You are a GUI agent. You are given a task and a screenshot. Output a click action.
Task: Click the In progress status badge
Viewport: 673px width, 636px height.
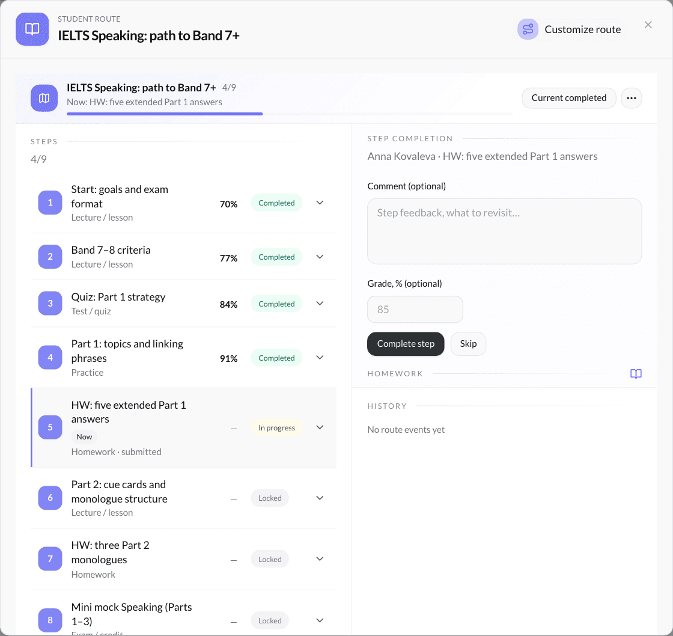[x=276, y=428]
